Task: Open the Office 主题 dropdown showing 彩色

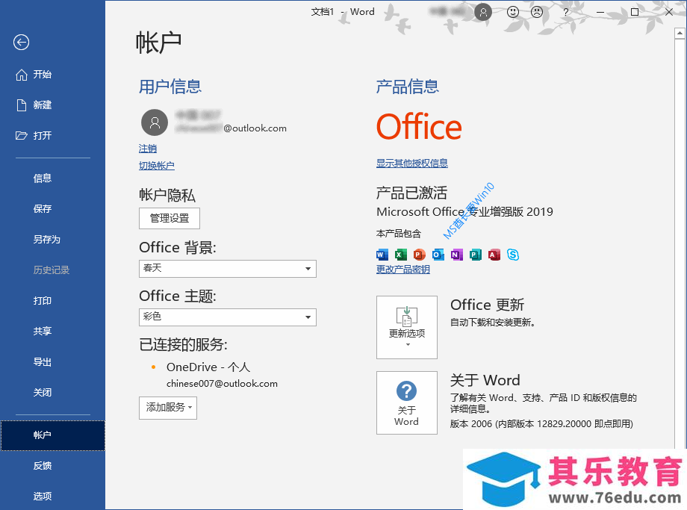Action: coord(228,317)
